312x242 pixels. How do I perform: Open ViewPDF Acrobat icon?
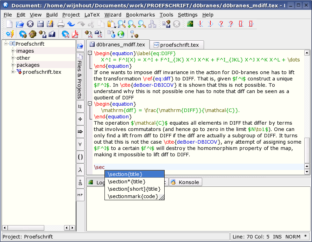(x=75, y=34)
